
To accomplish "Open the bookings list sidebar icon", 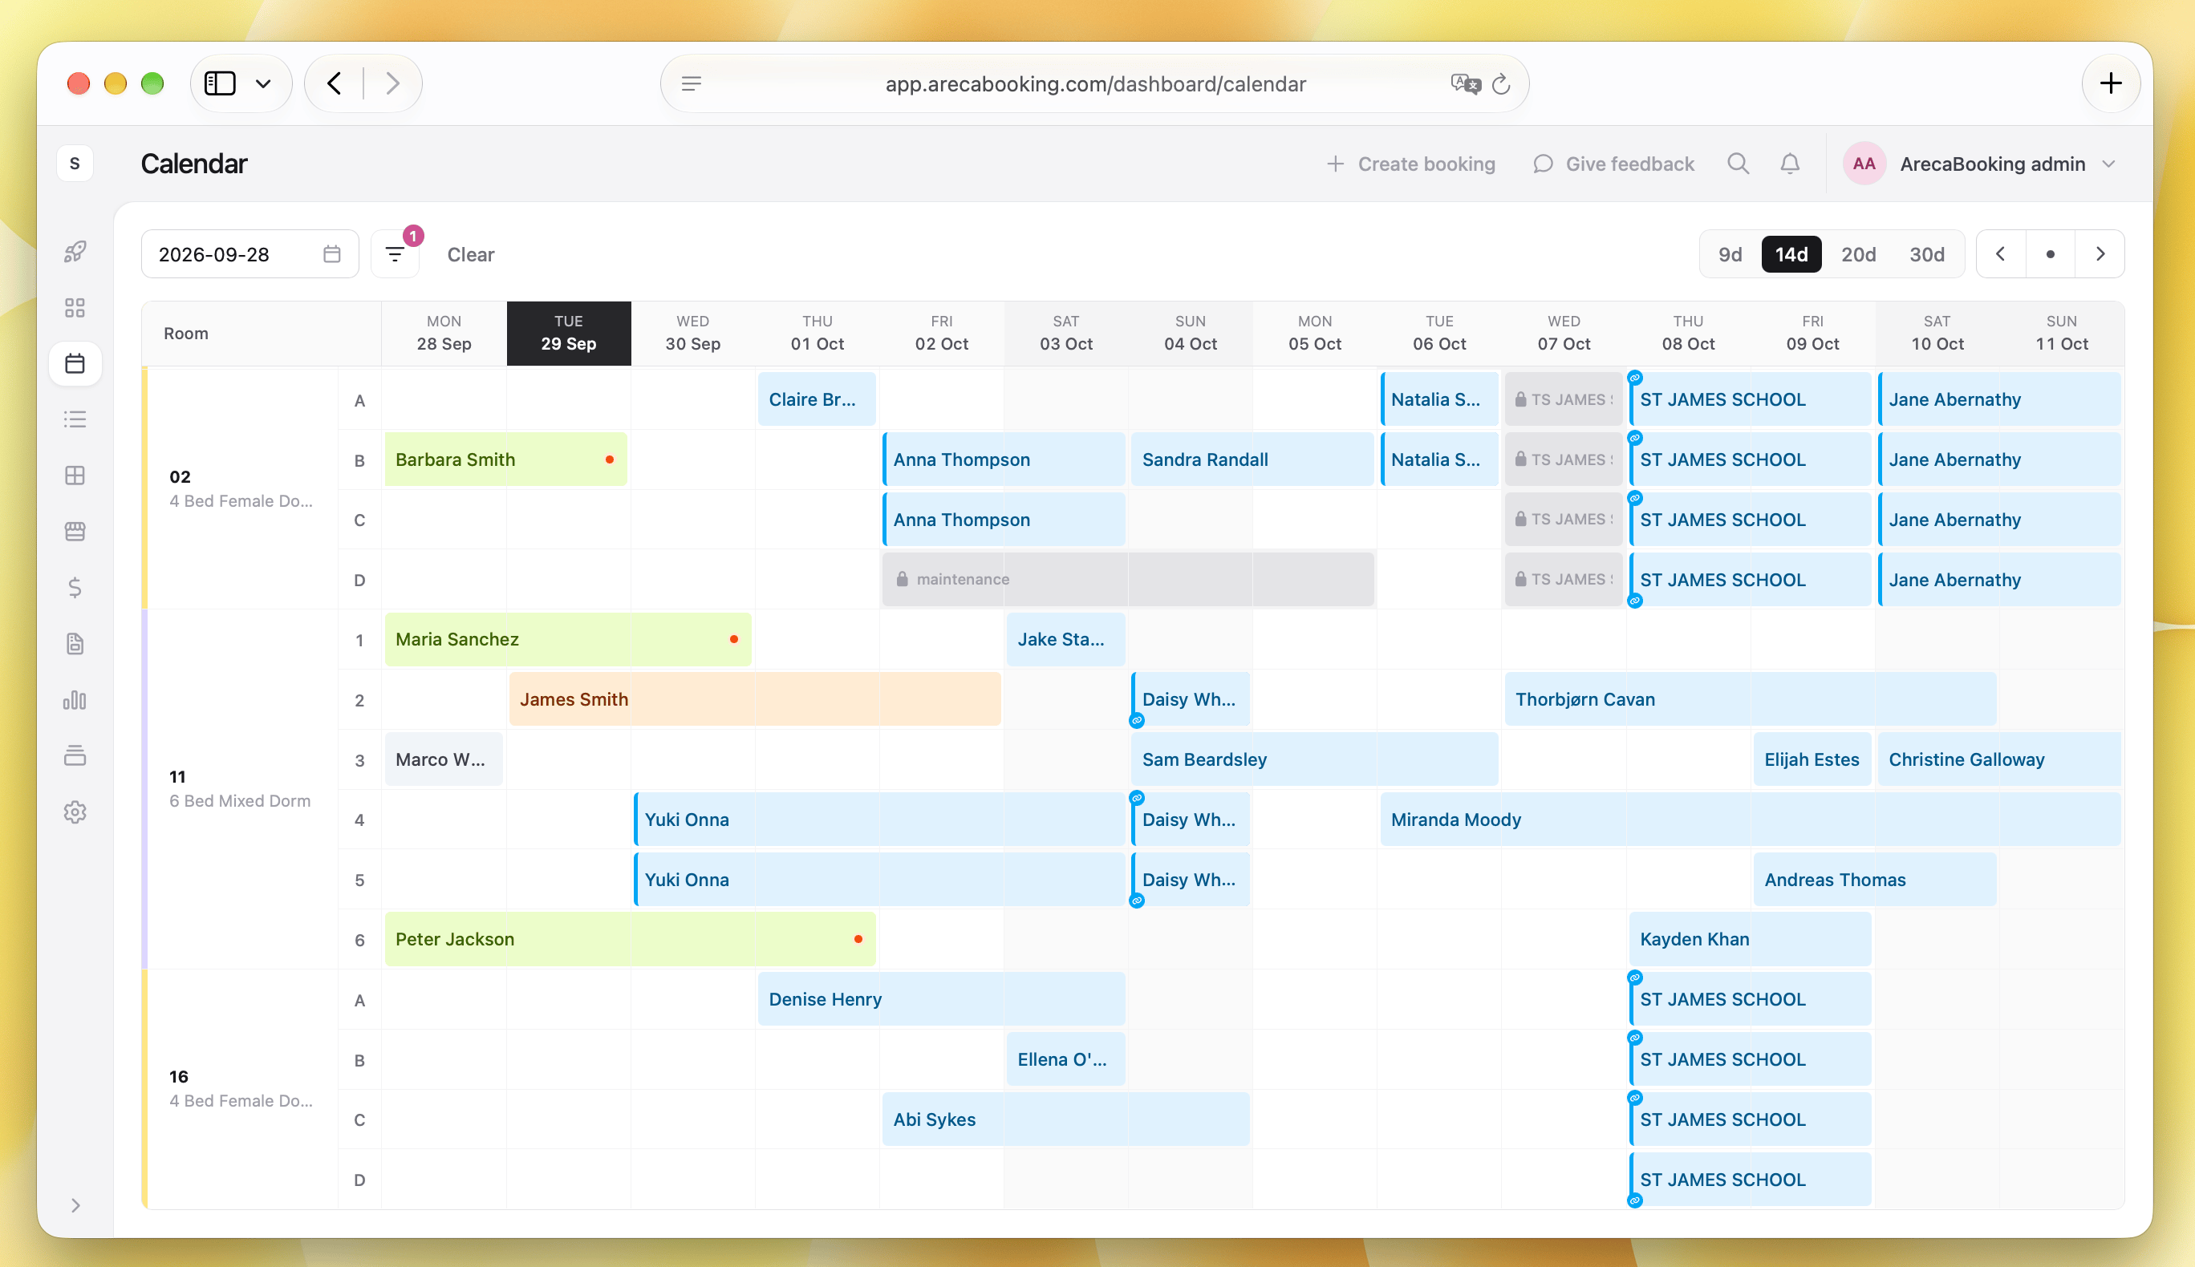I will click(75, 419).
